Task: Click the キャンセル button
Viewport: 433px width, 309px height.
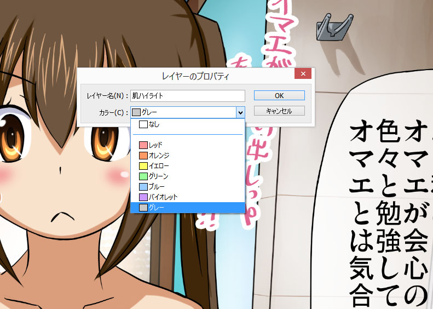Action: point(279,111)
